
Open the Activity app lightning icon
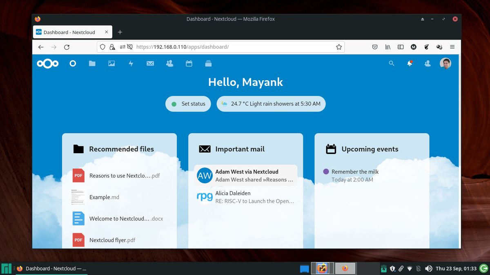pyautogui.click(x=131, y=64)
